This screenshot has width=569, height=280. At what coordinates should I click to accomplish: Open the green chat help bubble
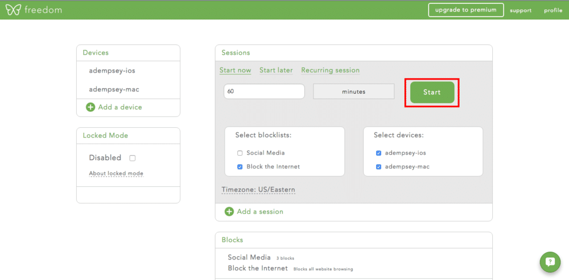tap(550, 262)
